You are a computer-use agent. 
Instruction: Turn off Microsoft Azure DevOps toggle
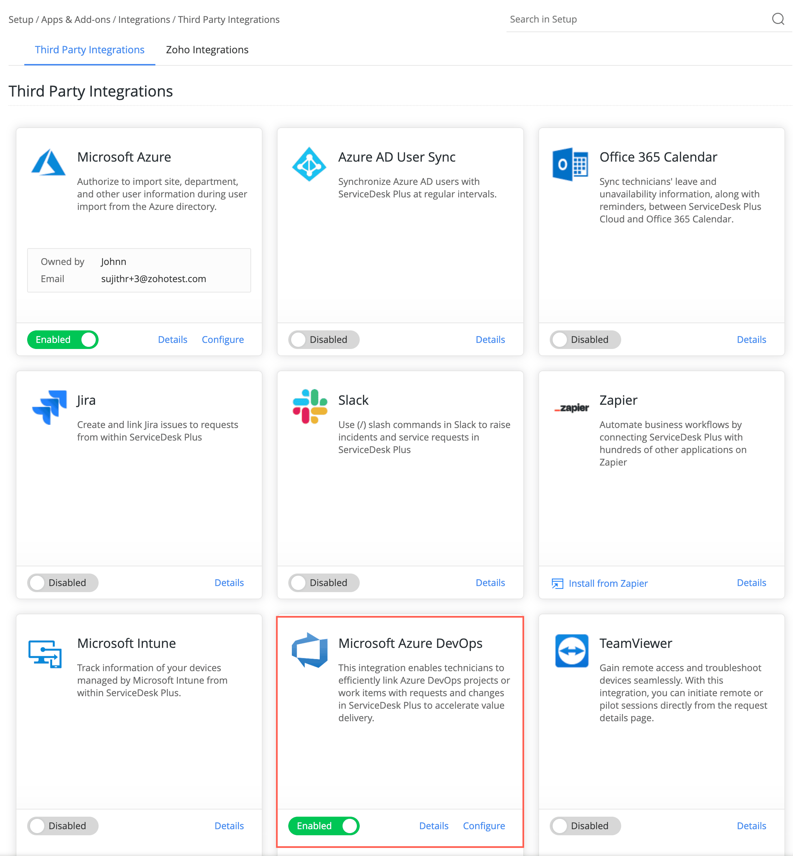324,826
